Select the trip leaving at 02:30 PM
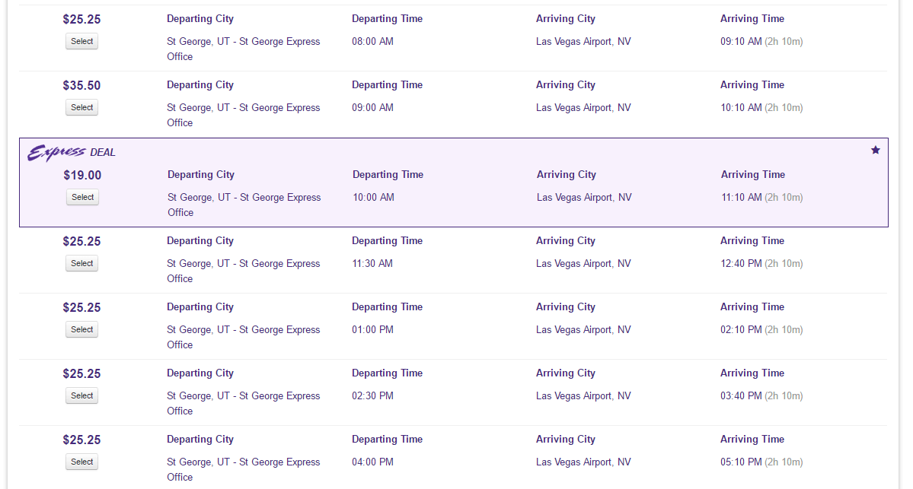This screenshot has height=489, width=913. [x=81, y=396]
